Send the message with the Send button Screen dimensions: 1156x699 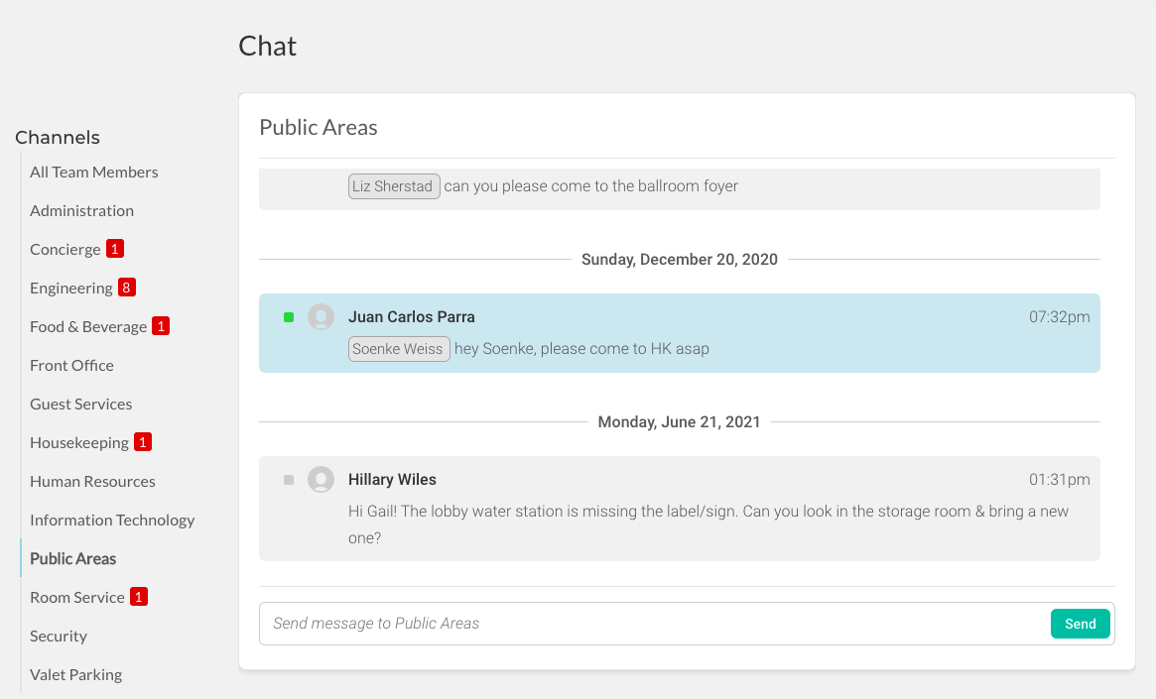coord(1080,624)
